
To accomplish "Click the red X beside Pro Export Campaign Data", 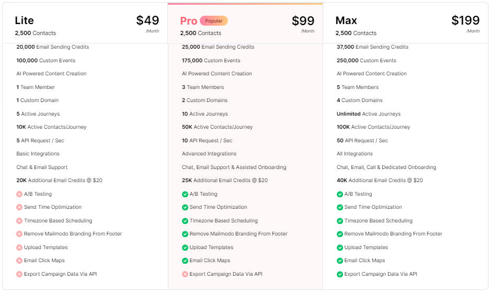I will click(x=185, y=274).
